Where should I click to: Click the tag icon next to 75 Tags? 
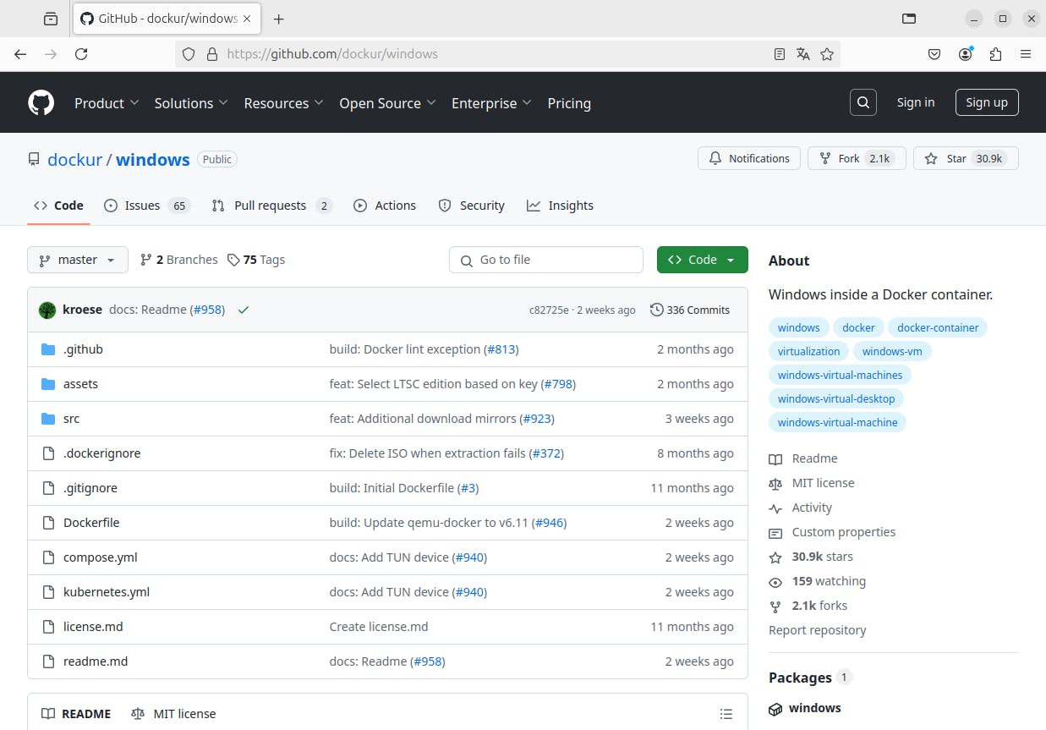tap(233, 260)
